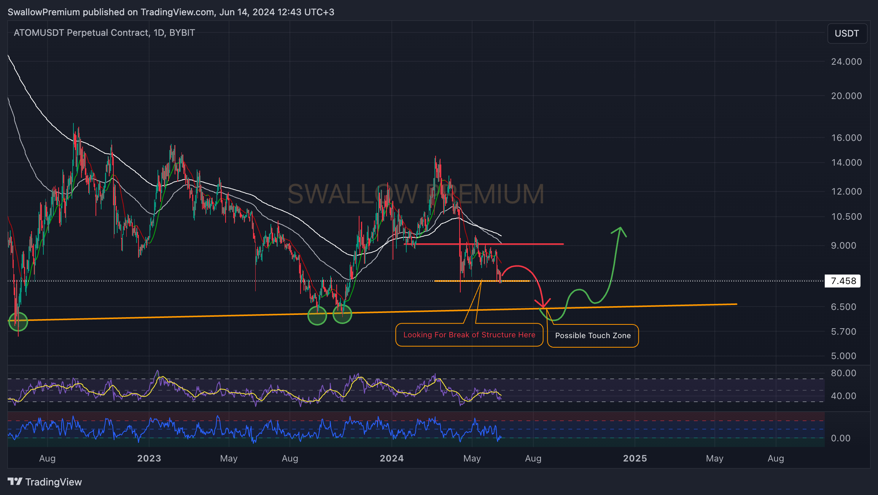The height and width of the screenshot is (495, 878).
Task: Click the TradingView wordmark text at bottom left
Action: (54, 482)
